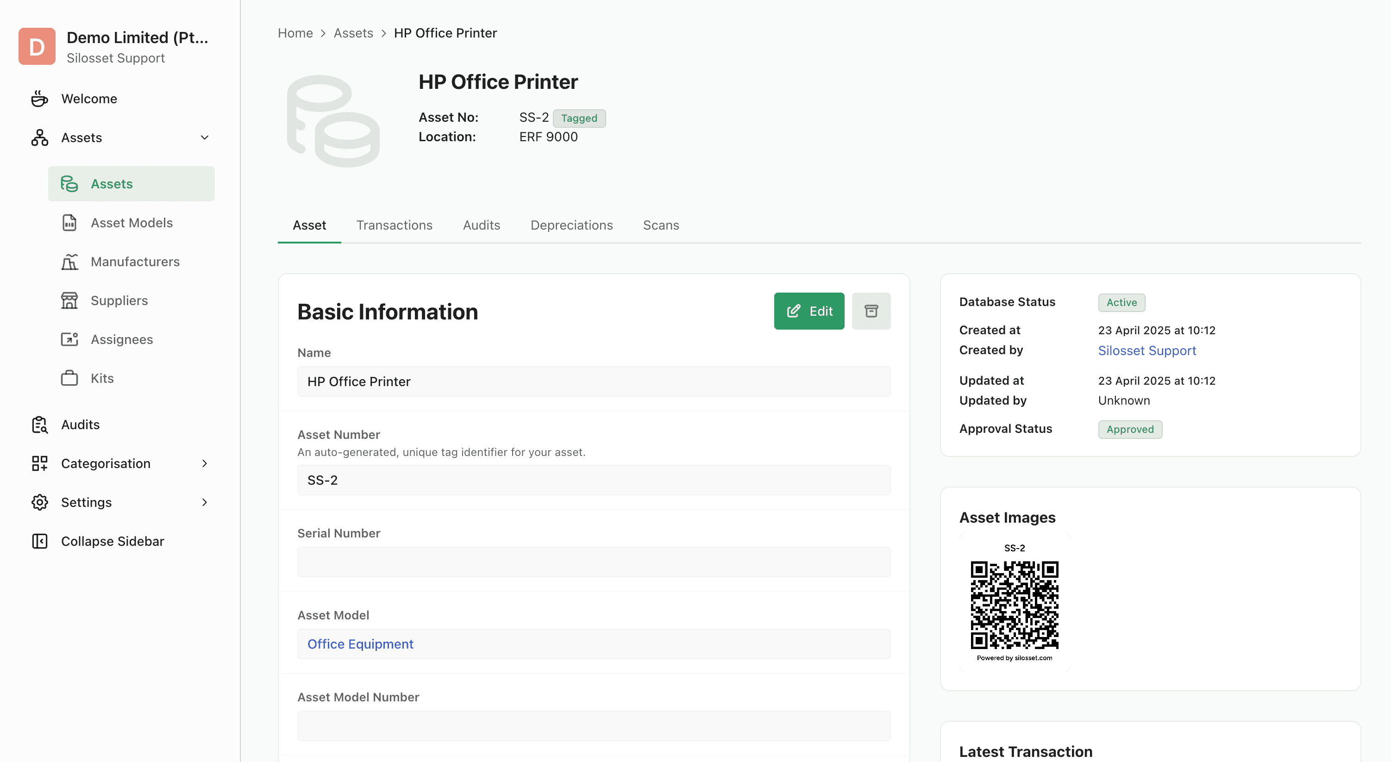Click the ERF 9000 location value
This screenshot has width=1391, height=762.
(548, 137)
